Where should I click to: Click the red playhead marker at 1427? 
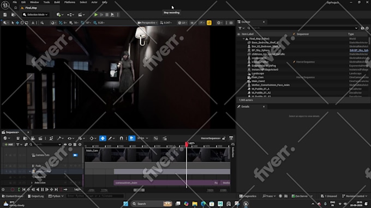tap(187, 144)
